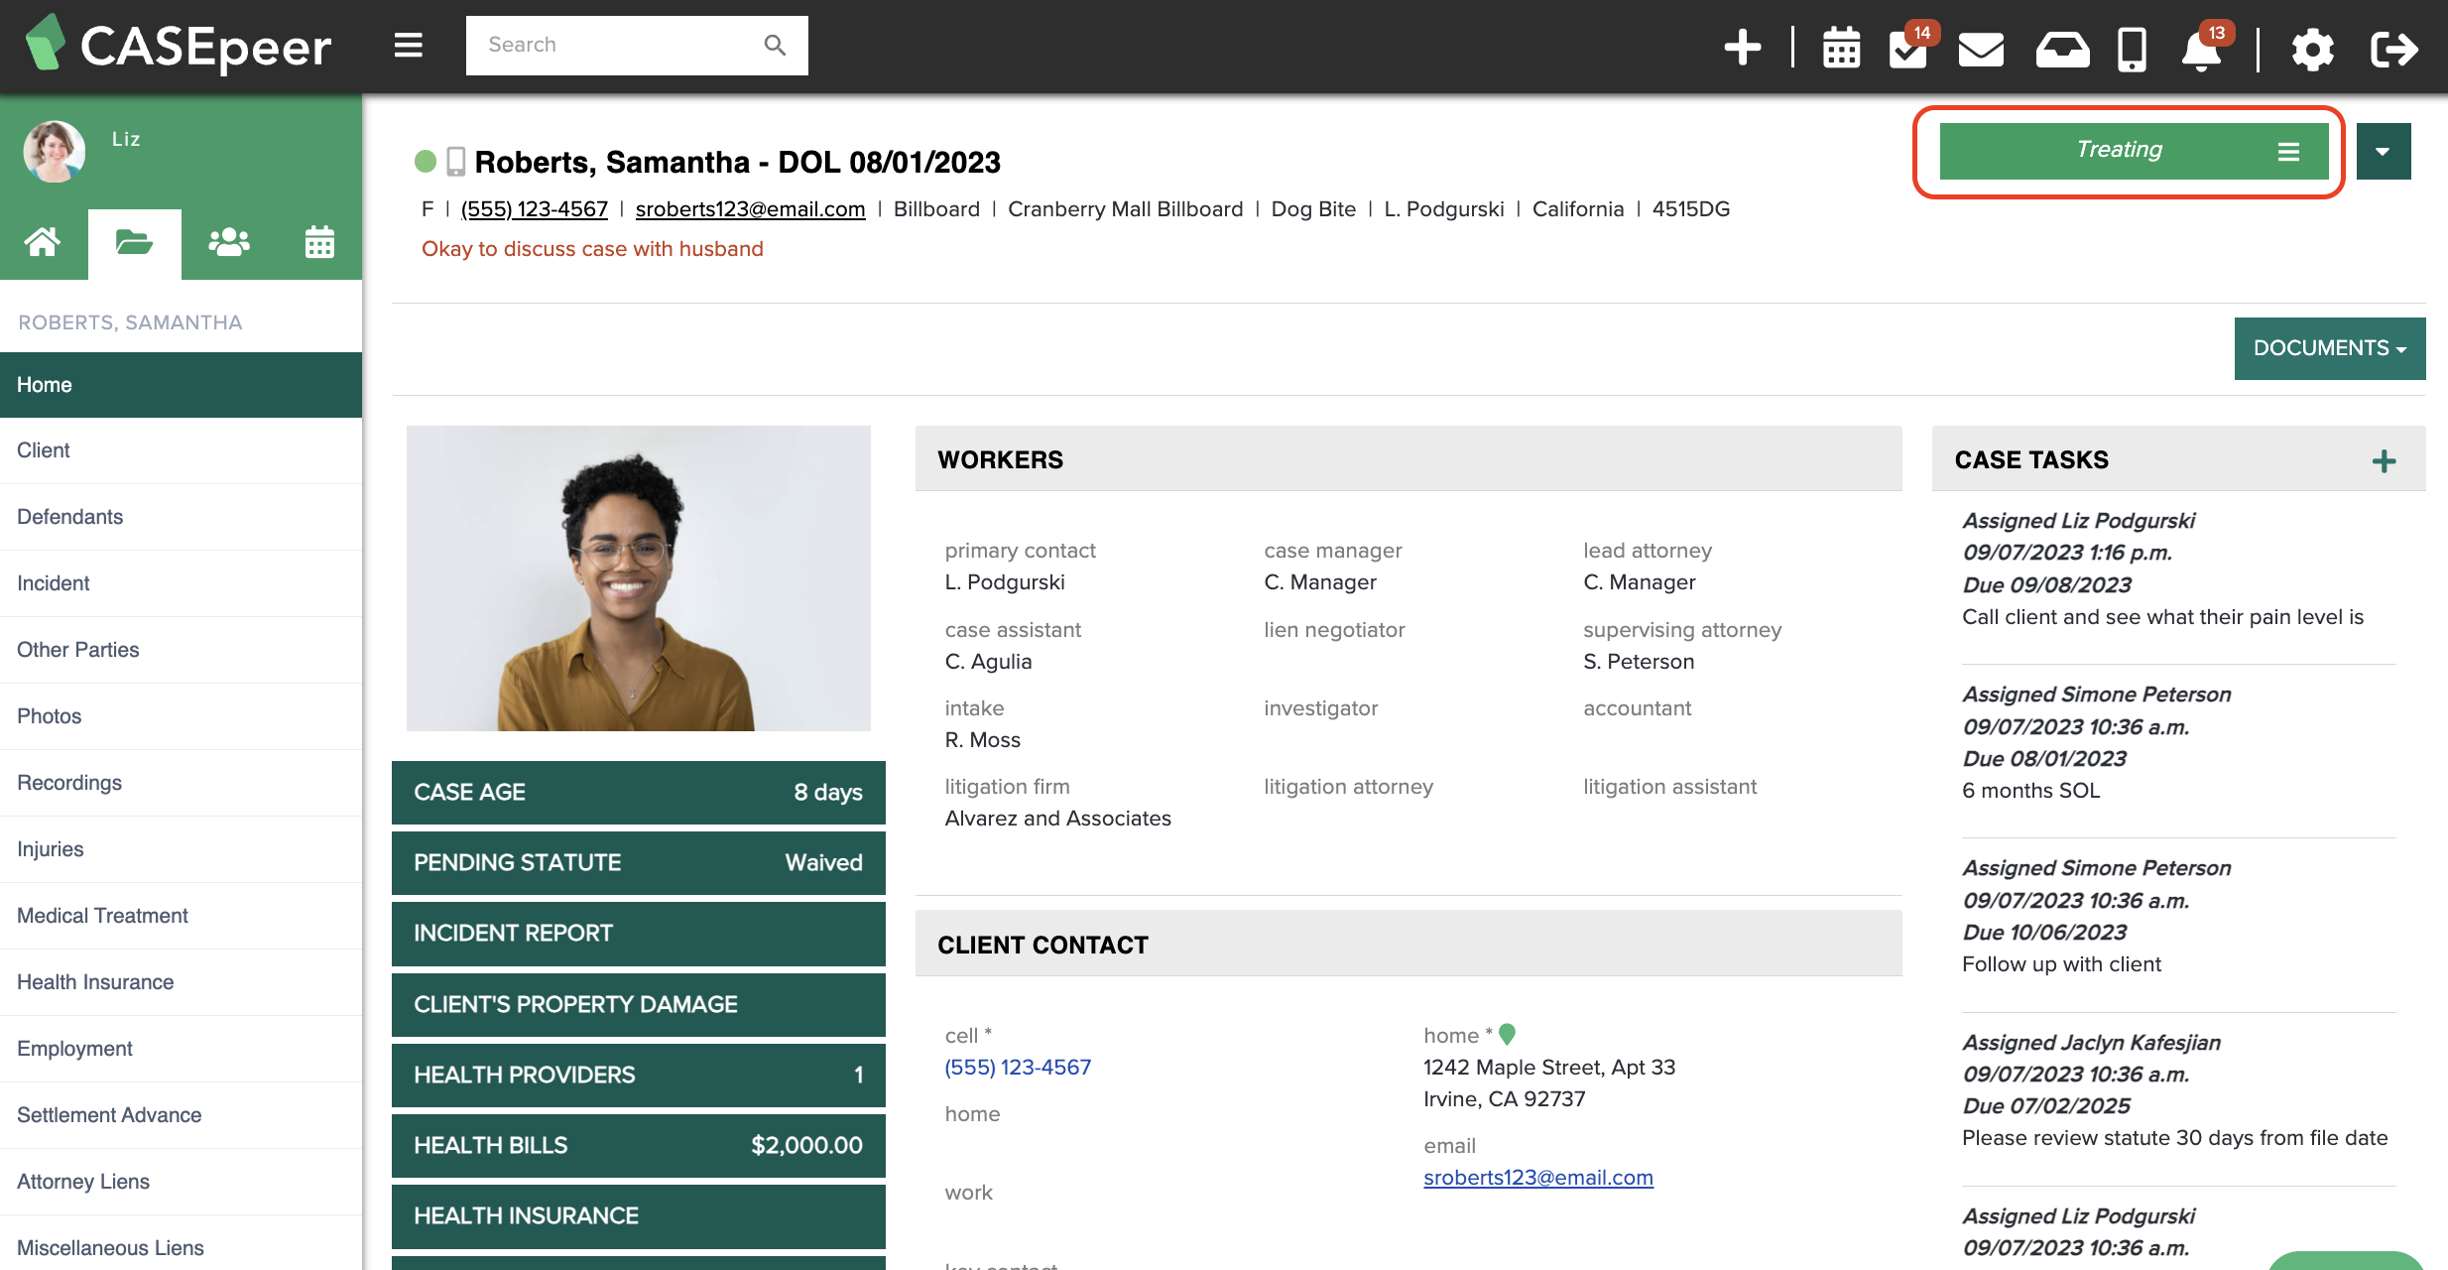Open the '6 months SOL' task
This screenshot has height=1270, width=2448.
[x=2030, y=791]
